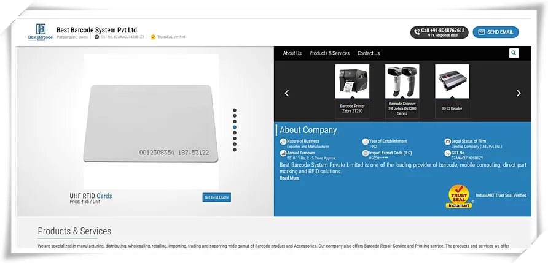Click the Best Barcode System Pvt Ltd title
Screen dimensions: 548x263
pos(97,30)
